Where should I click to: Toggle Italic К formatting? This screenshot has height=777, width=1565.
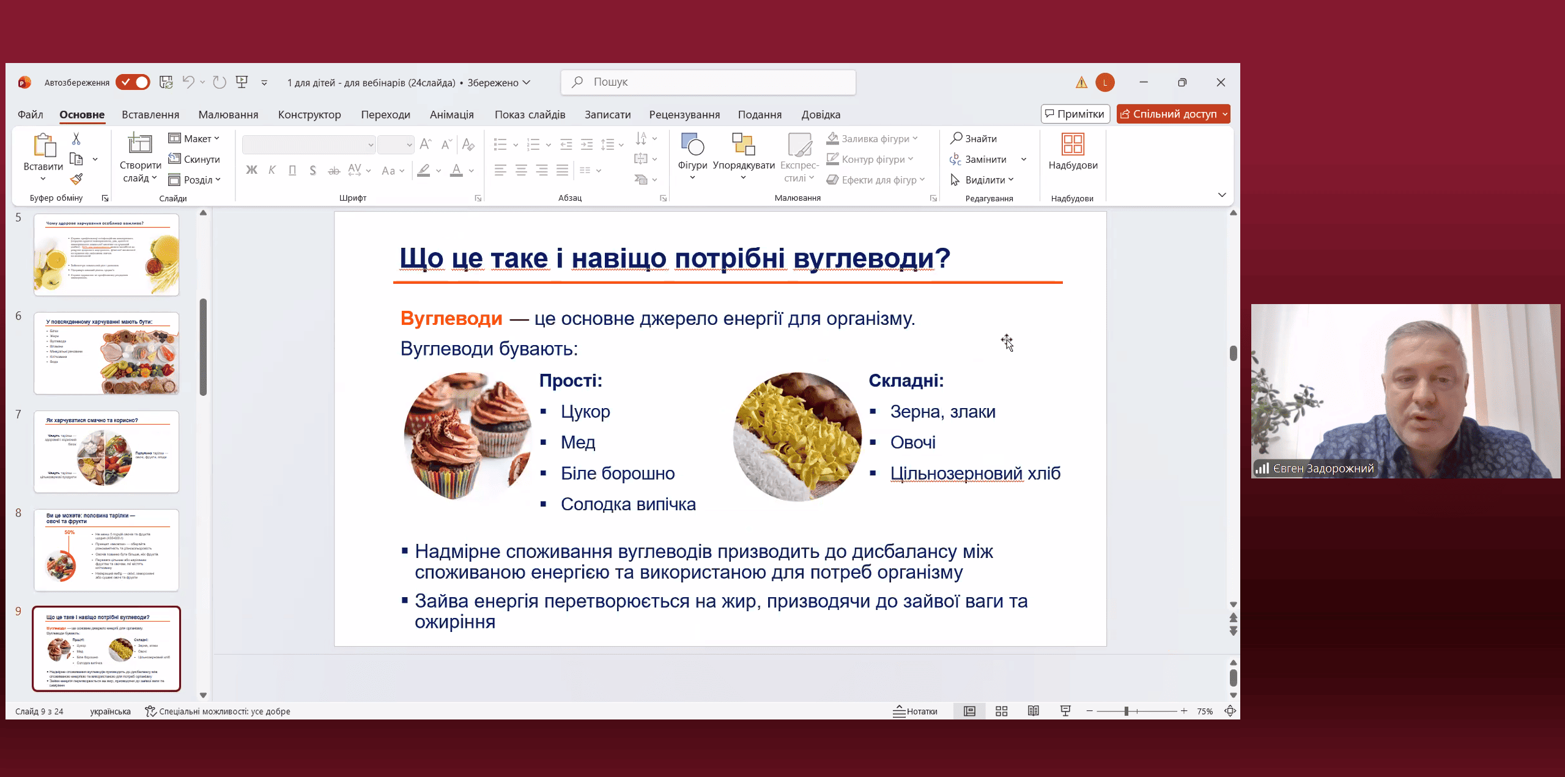click(x=272, y=170)
